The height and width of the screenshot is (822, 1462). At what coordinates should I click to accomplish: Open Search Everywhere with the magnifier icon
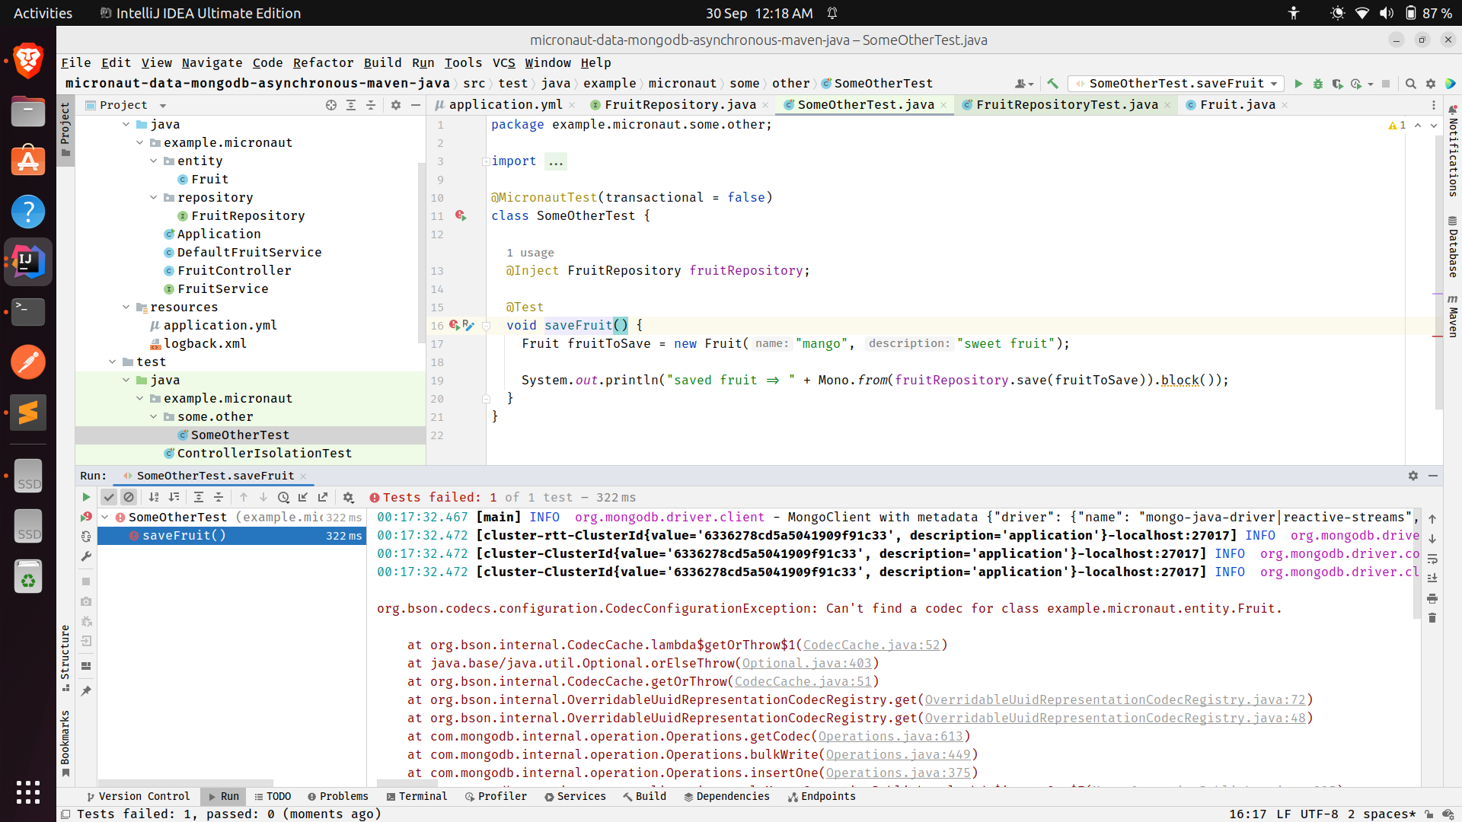pos(1411,84)
